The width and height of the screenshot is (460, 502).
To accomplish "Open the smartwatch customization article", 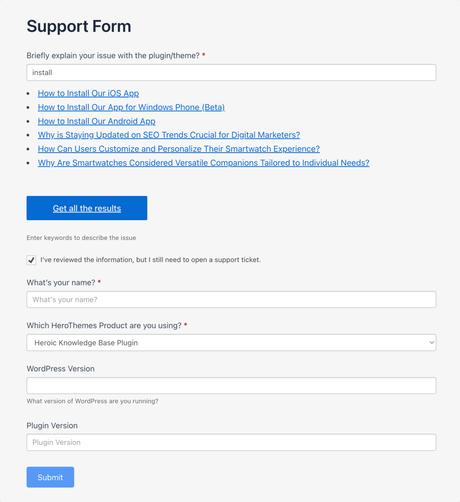I will click(178, 149).
